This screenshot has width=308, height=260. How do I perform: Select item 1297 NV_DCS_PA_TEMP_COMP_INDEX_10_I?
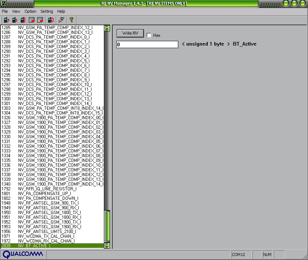[x=52, y=85]
